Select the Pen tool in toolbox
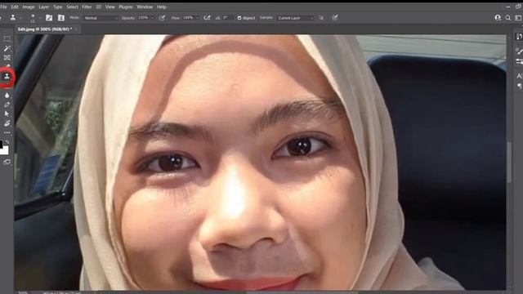523x294 pixels. pos(7,105)
